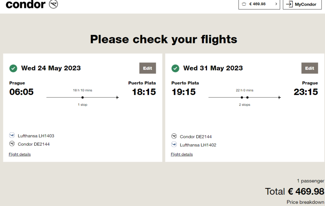Click the Condor icon in the outbound flight card
The image size is (325, 206).
(x=12, y=144)
